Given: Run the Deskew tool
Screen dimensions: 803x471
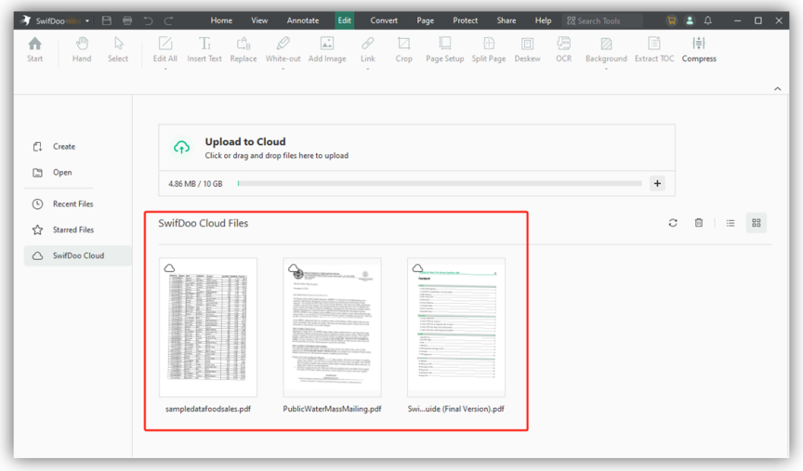Looking at the screenshot, I should pyautogui.click(x=528, y=49).
